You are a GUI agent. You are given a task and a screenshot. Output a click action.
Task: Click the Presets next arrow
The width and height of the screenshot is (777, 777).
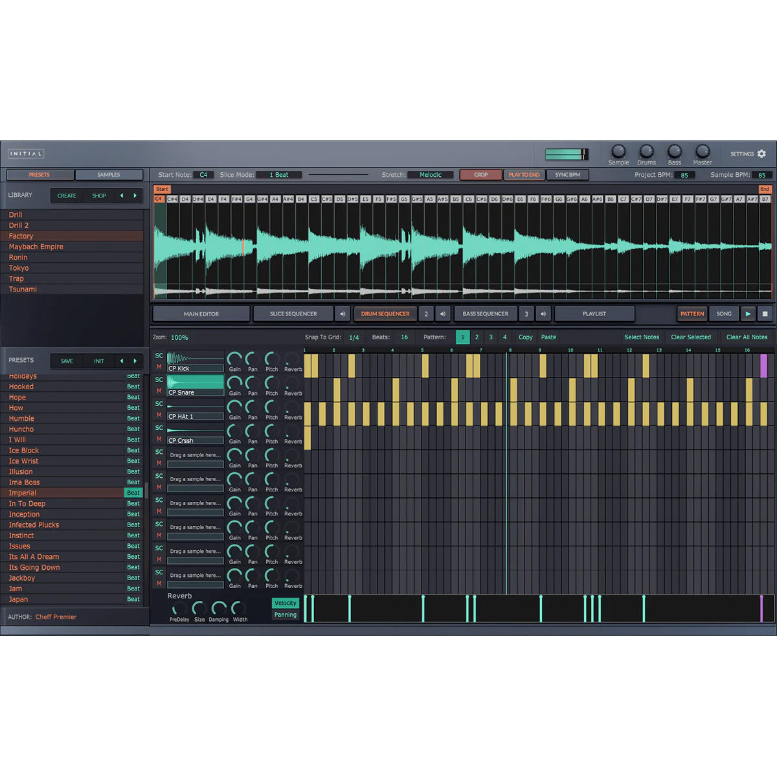(x=135, y=361)
